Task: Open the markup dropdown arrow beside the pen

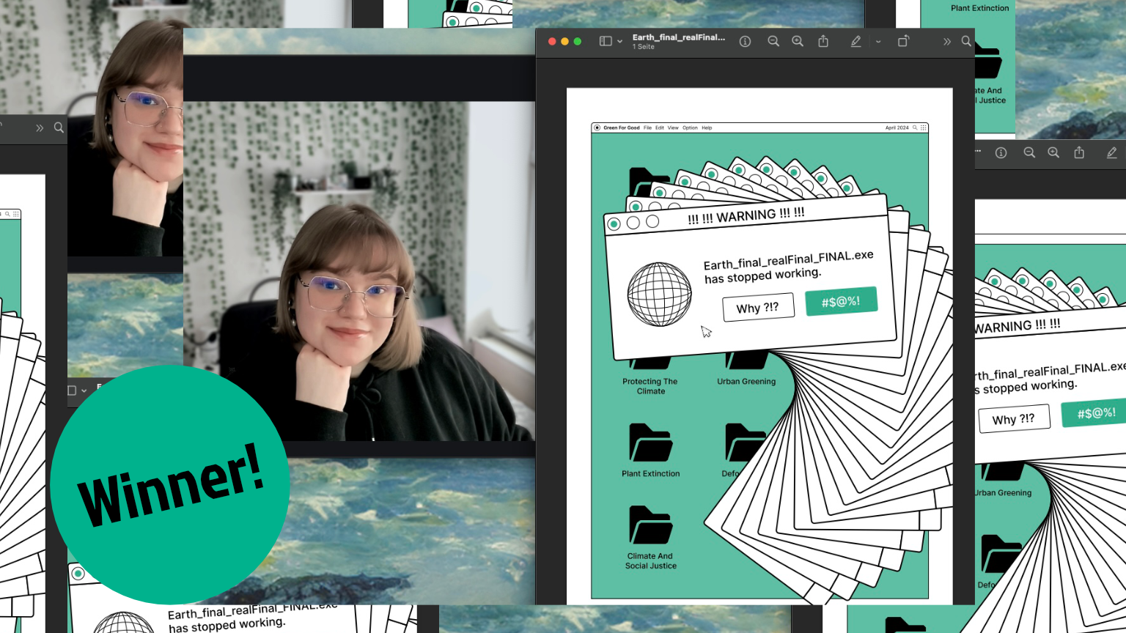Action: (x=878, y=42)
